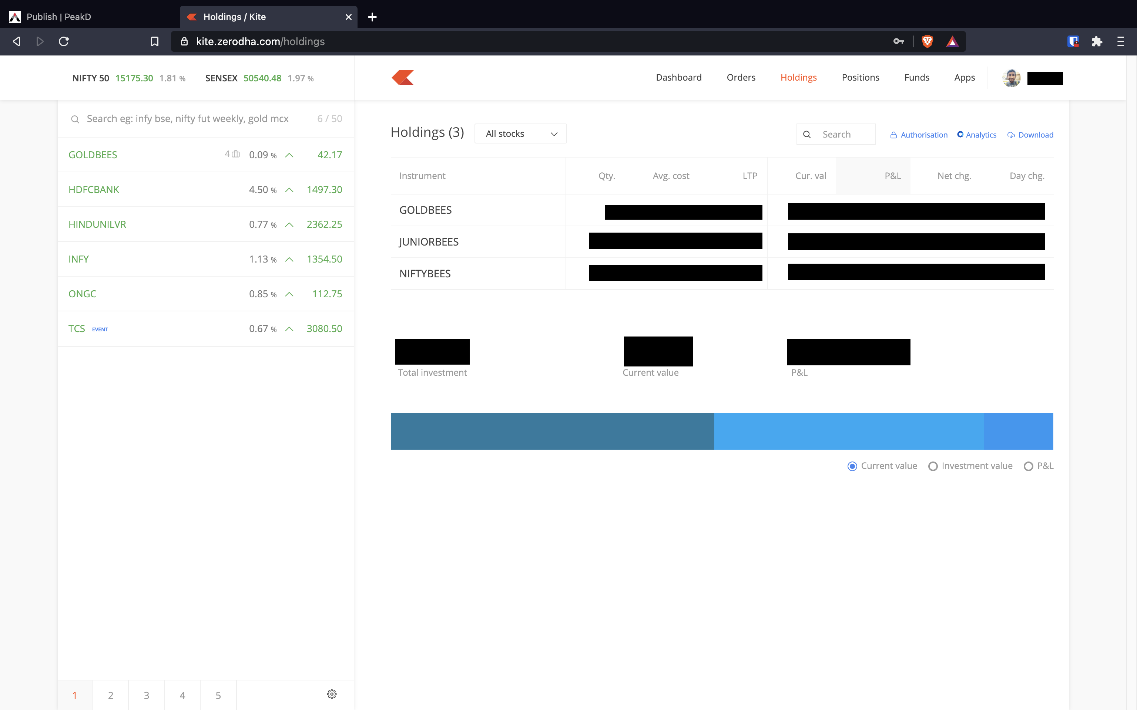Viewport: 1137px width, 710px height.
Task: Bookmark this page using bookmark icon
Action: [155, 41]
